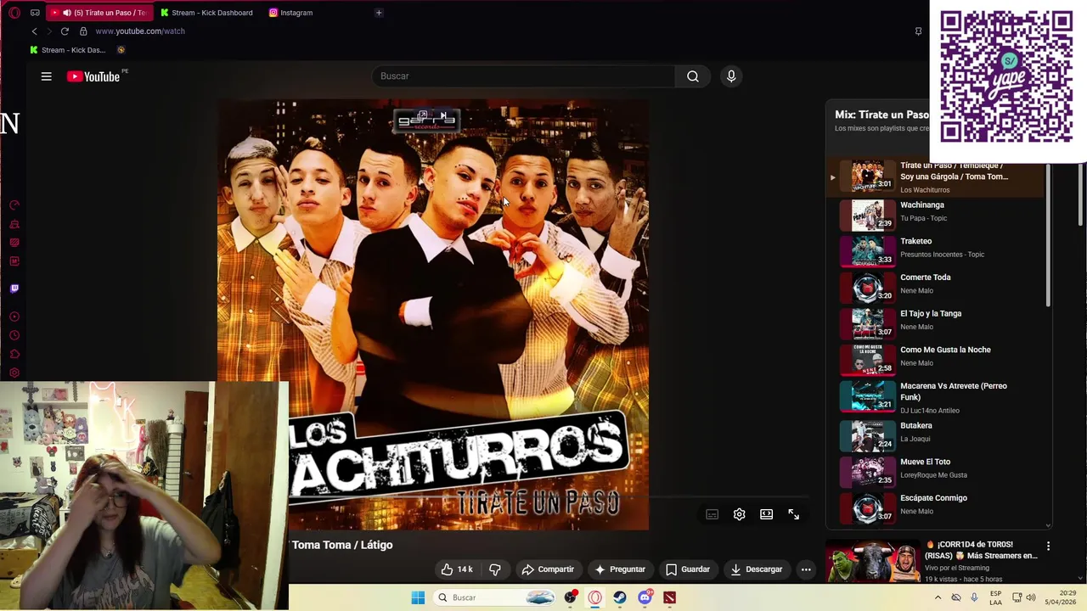Screen dimensions: 1087x611
Task: Open video player settings gear
Action: pyautogui.click(x=740, y=514)
